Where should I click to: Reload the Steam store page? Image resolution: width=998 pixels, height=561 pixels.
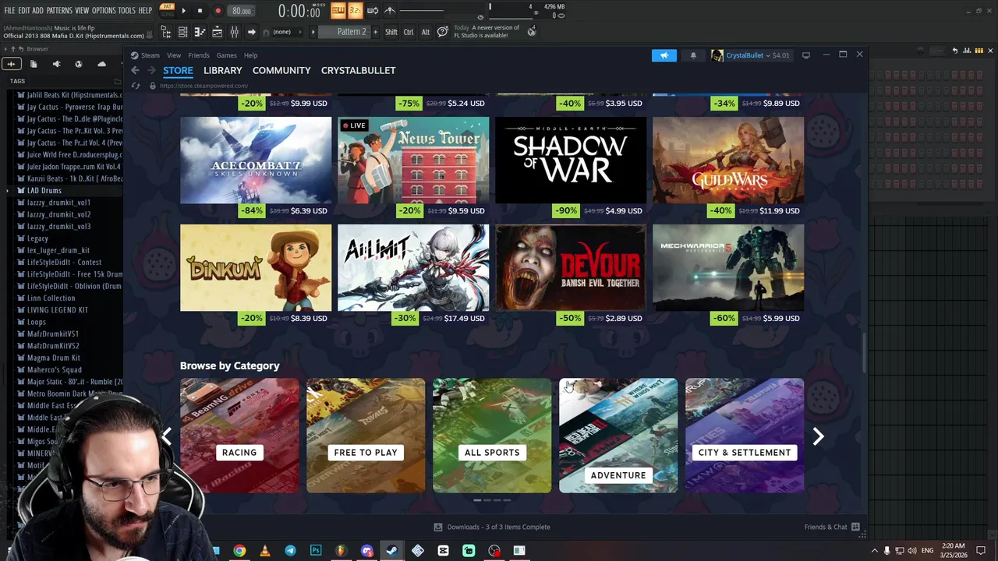135,86
